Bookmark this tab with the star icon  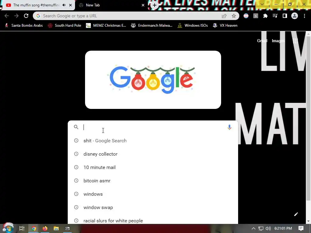(x=234, y=16)
